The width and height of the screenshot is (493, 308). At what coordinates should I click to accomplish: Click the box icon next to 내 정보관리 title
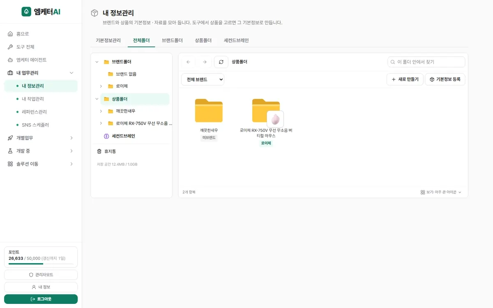tap(94, 13)
